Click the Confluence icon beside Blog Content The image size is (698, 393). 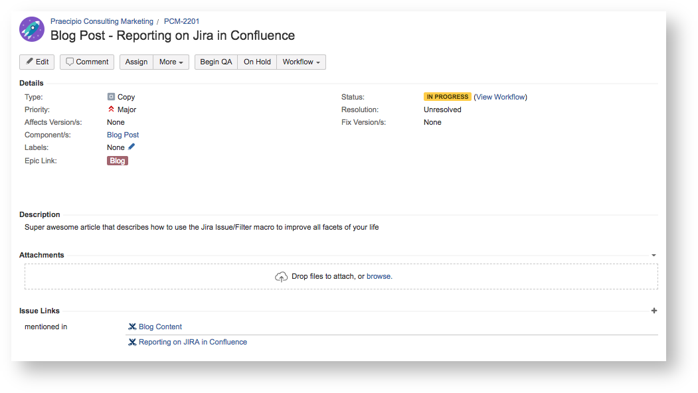pyautogui.click(x=132, y=327)
